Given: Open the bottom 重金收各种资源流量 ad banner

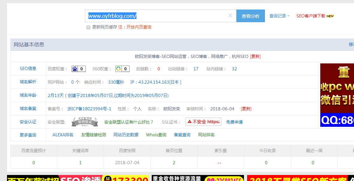Looking at the screenshot, I should pyautogui.click(x=198, y=178).
